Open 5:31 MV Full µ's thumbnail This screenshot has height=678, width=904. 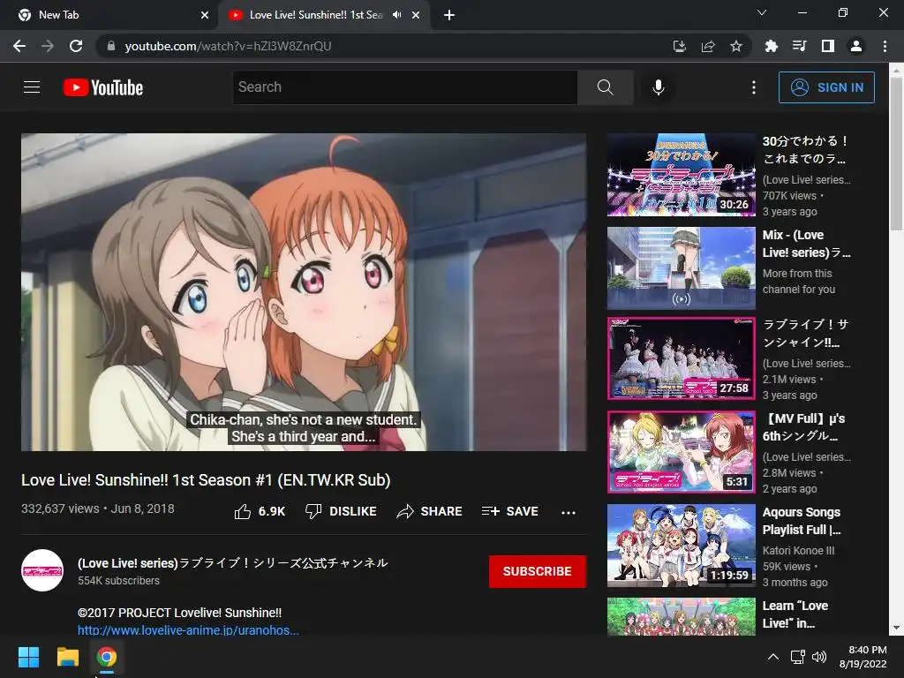(x=682, y=452)
